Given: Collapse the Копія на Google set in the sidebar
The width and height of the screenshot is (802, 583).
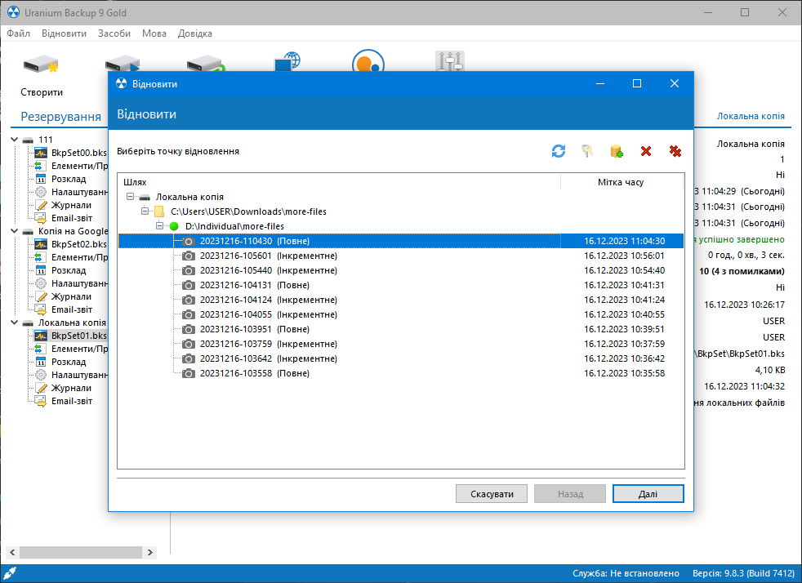Looking at the screenshot, I should tap(15, 230).
